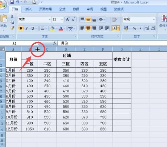Switch to the 开始 ribbon tab
167x147 pixels.
point(15,9)
